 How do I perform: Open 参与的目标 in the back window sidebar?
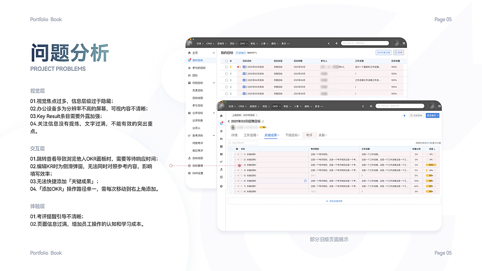tap(199, 68)
